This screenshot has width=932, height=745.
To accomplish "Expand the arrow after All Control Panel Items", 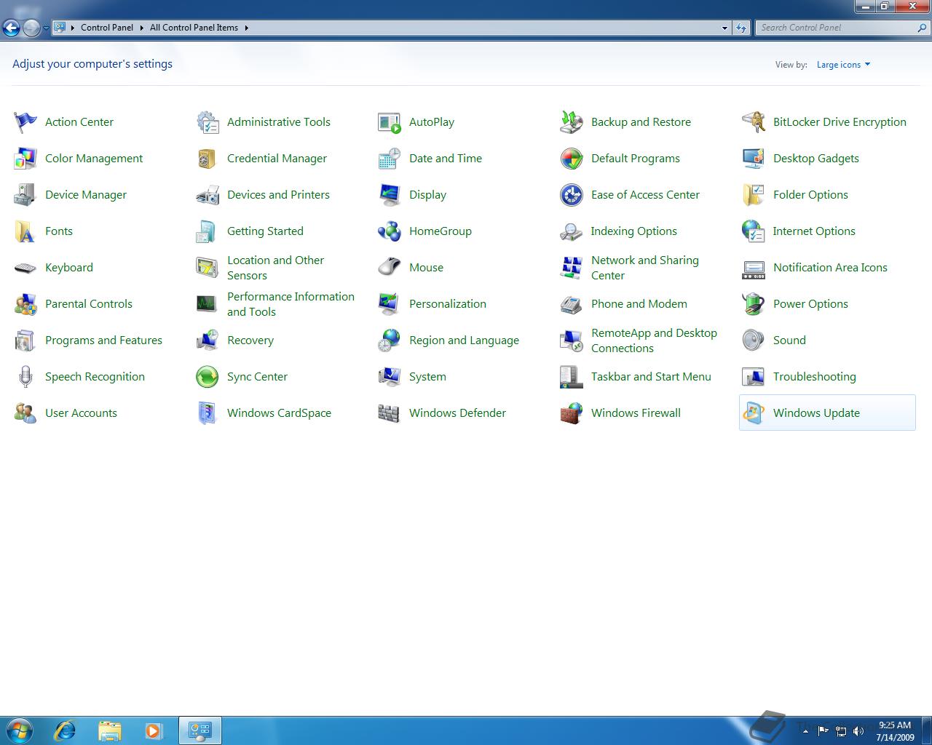I will [x=246, y=28].
